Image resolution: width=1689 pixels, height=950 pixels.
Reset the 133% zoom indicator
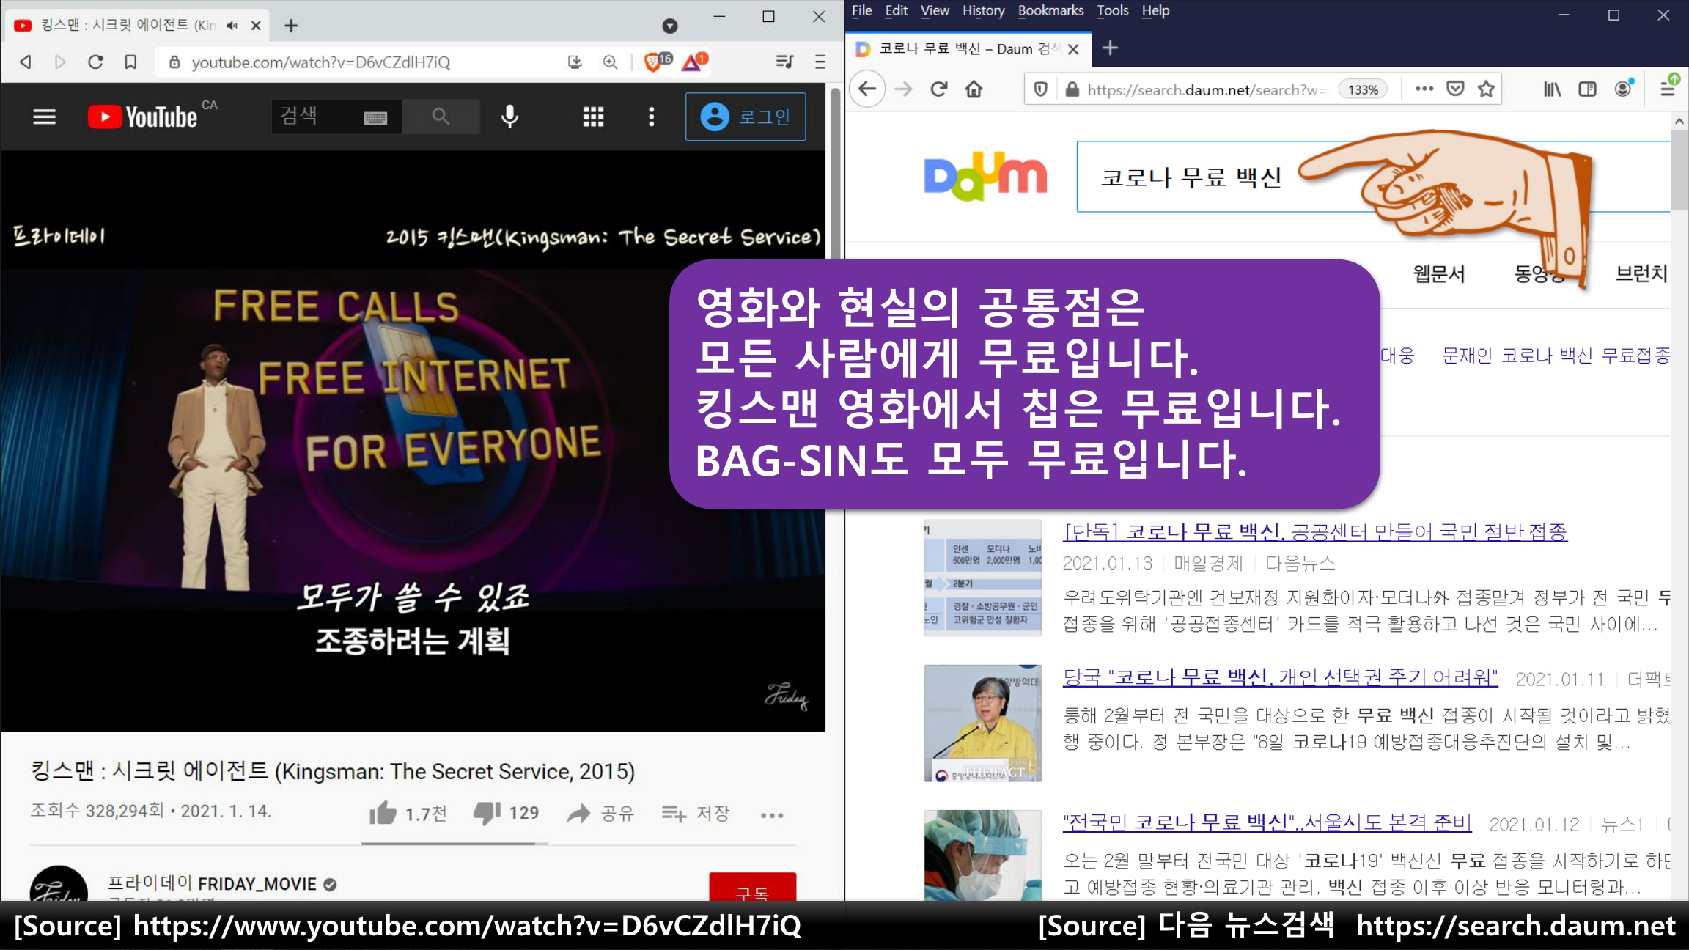1363,89
